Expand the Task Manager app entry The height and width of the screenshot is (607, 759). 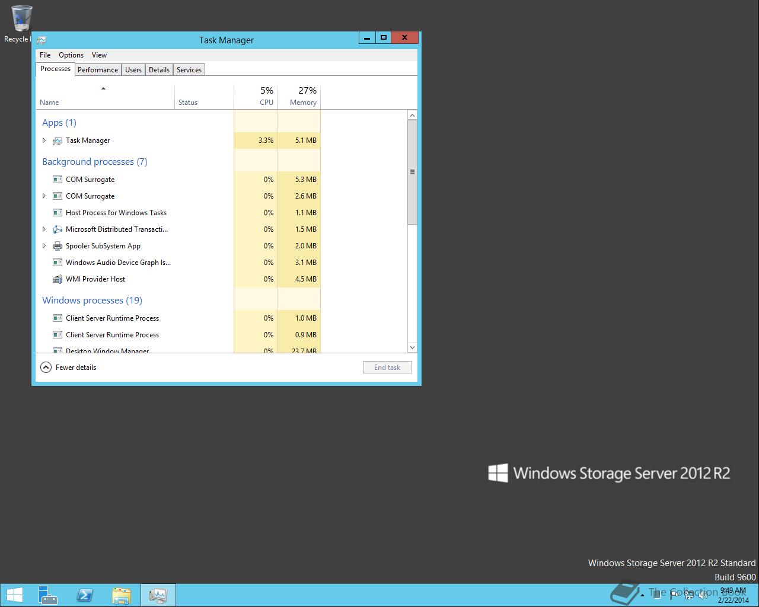[44, 140]
